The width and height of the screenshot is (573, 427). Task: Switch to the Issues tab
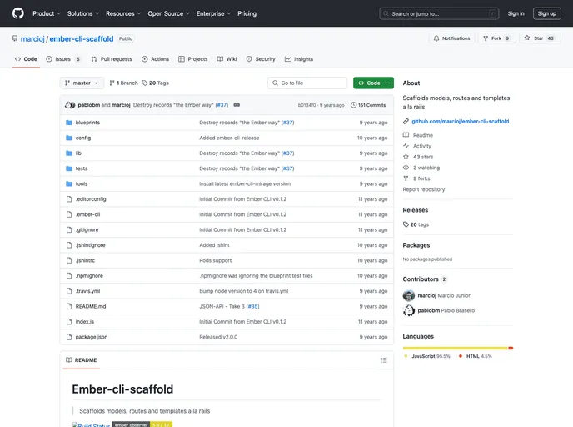[x=63, y=59]
